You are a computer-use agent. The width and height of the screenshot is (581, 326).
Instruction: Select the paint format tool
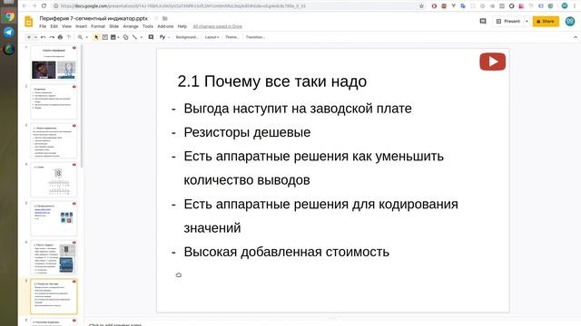click(x=69, y=37)
